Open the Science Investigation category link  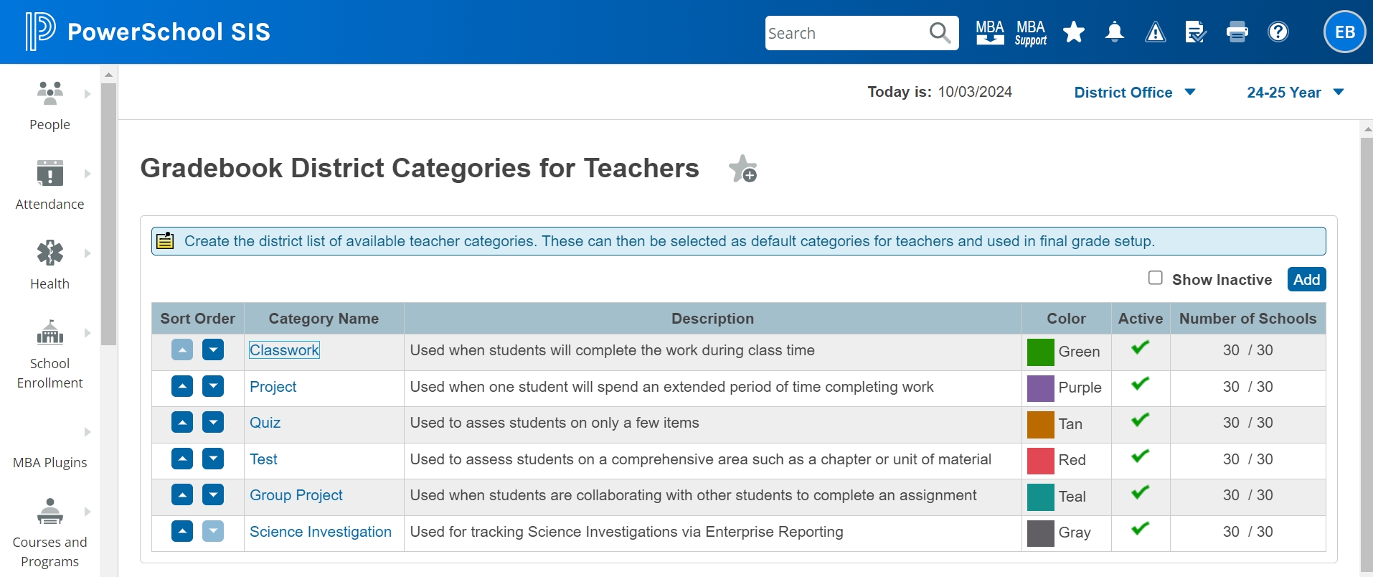320,532
